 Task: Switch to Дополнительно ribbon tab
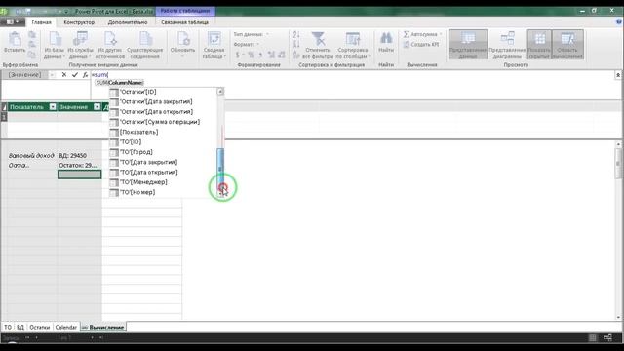[x=128, y=22]
